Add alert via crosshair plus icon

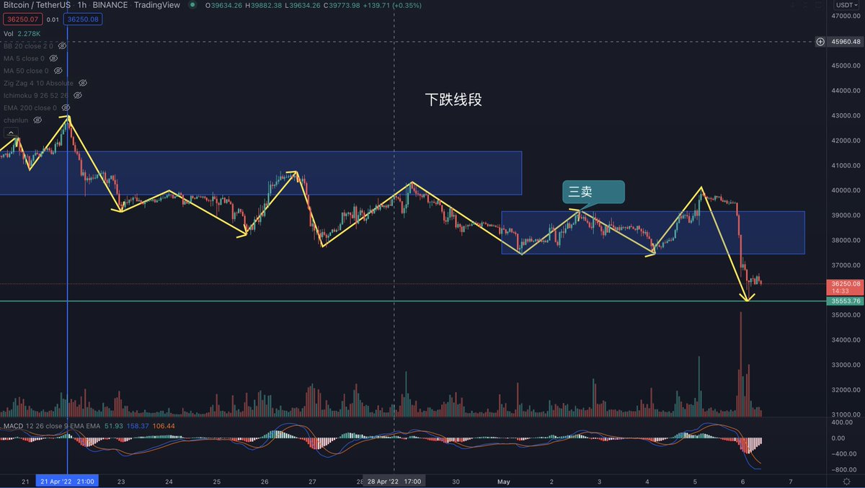tap(820, 42)
